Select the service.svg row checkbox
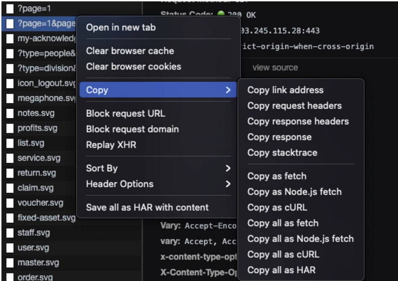Viewport: 398px width, 281px height. click(x=10, y=158)
